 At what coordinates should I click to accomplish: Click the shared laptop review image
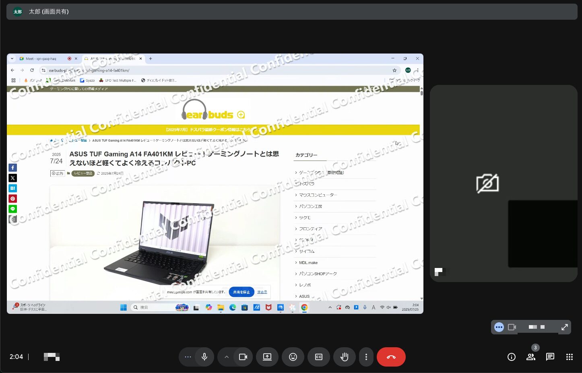(x=165, y=241)
